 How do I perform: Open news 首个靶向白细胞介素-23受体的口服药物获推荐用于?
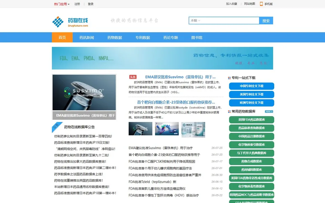coord(165,155)
